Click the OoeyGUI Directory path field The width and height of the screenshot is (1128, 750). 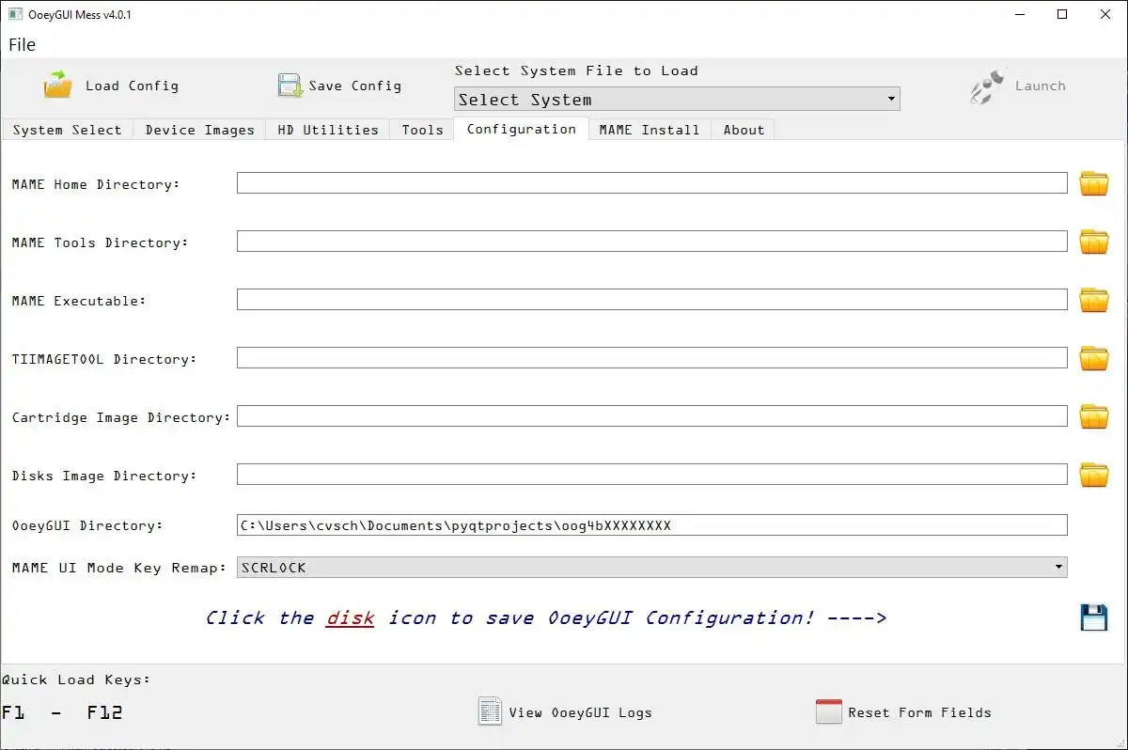point(652,524)
